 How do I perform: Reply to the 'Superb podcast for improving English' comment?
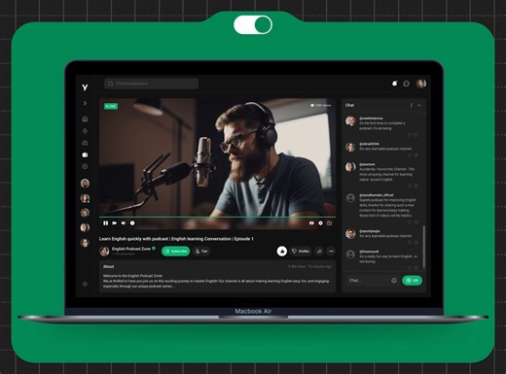(416, 222)
